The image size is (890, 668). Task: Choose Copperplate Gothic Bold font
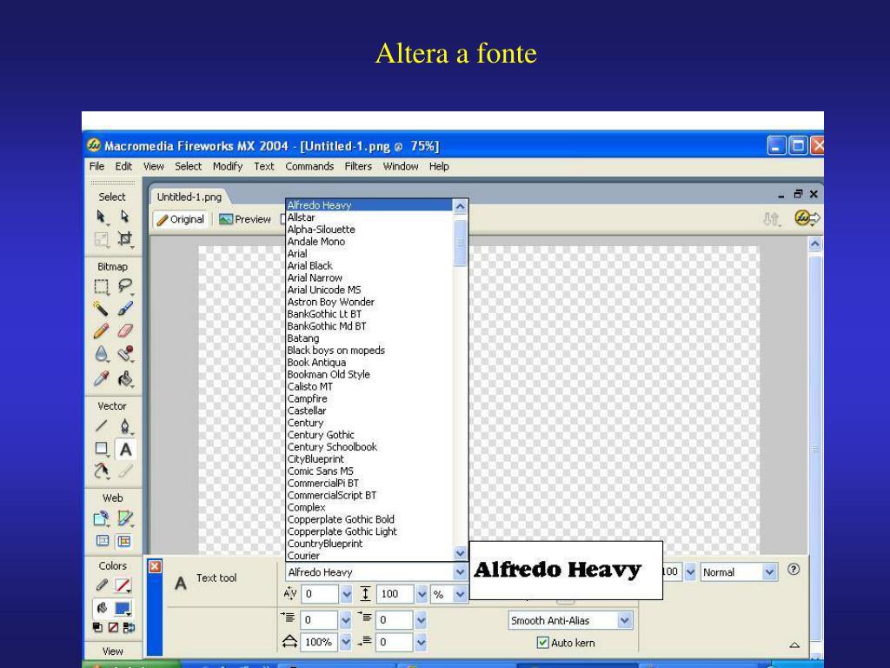tap(369, 519)
